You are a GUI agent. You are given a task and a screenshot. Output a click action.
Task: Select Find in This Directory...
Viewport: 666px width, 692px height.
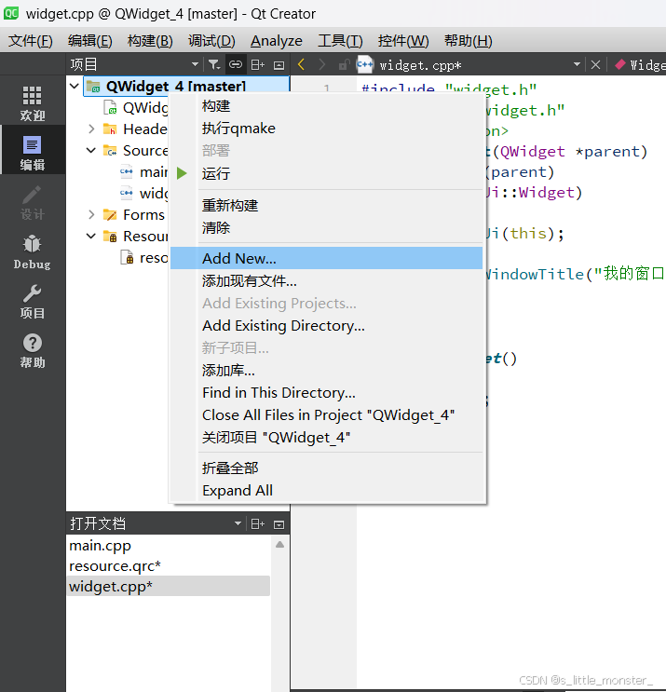tap(327, 393)
